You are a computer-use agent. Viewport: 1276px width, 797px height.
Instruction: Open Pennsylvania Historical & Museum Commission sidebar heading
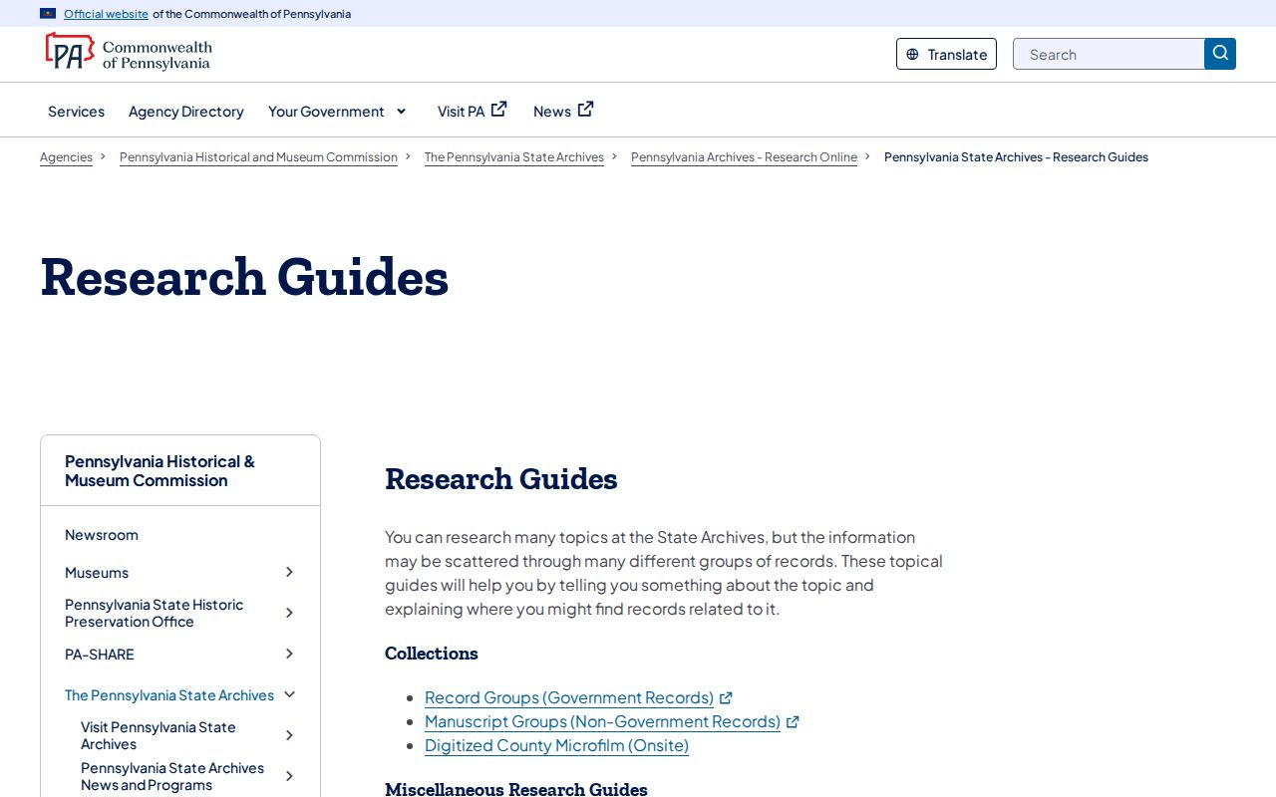(x=159, y=471)
